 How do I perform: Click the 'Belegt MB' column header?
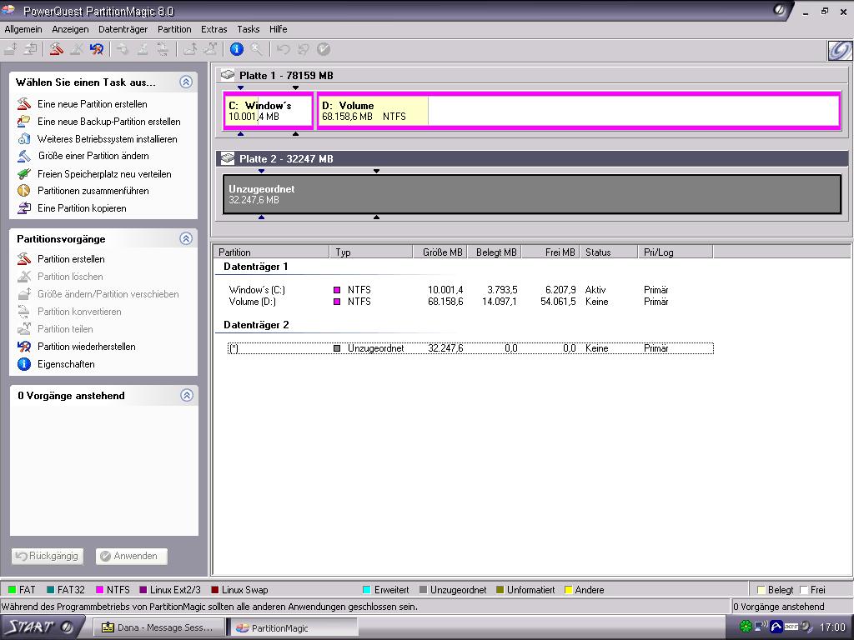point(495,252)
